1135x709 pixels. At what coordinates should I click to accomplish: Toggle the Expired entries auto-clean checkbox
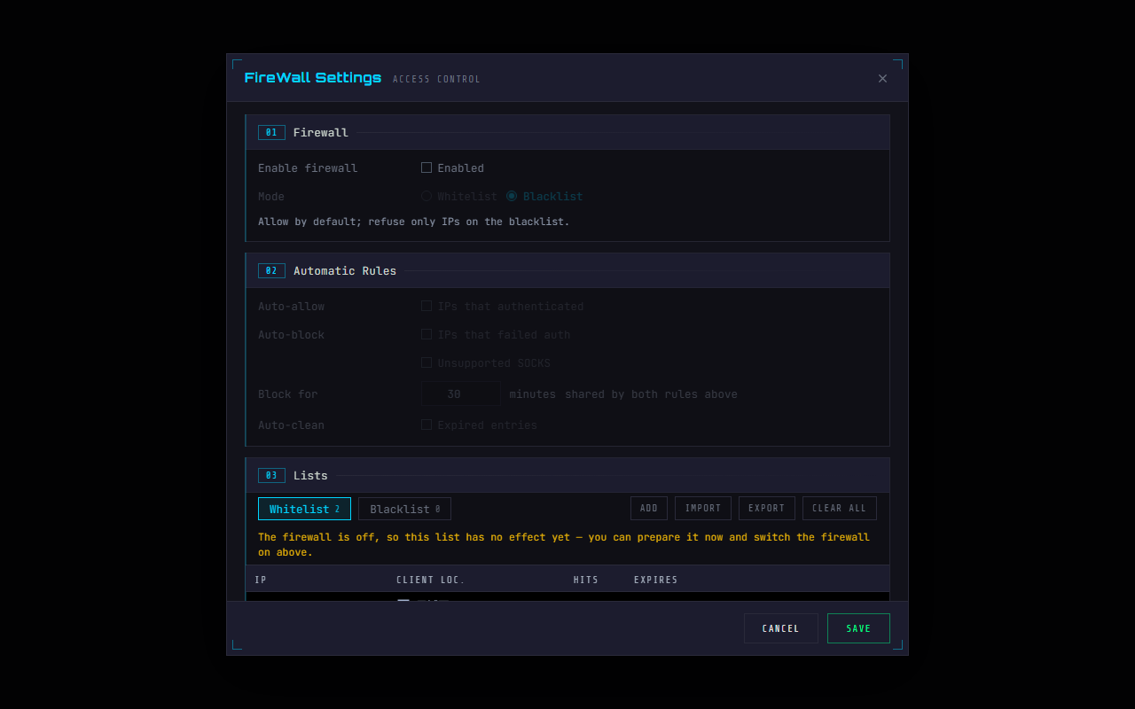tap(427, 425)
